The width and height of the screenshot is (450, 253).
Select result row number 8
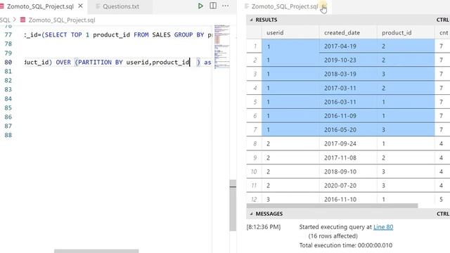[255, 143]
